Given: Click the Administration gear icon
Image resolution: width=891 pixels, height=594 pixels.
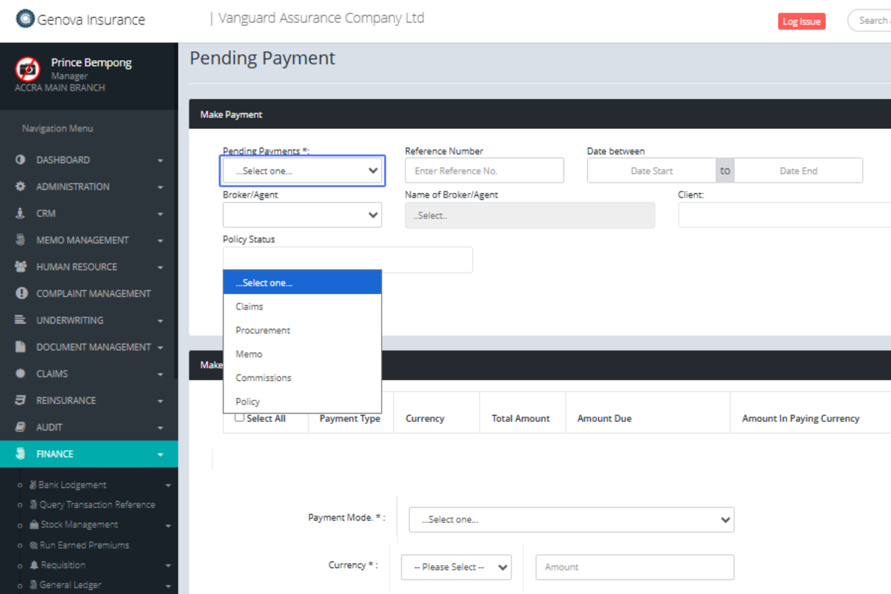Looking at the screenshot, I should click(x=21, y=186).
